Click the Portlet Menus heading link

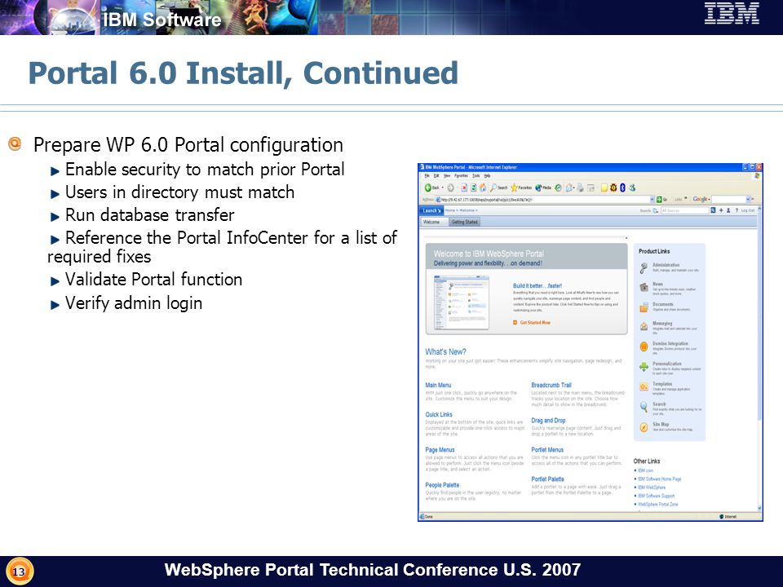[x=547, y=450]
